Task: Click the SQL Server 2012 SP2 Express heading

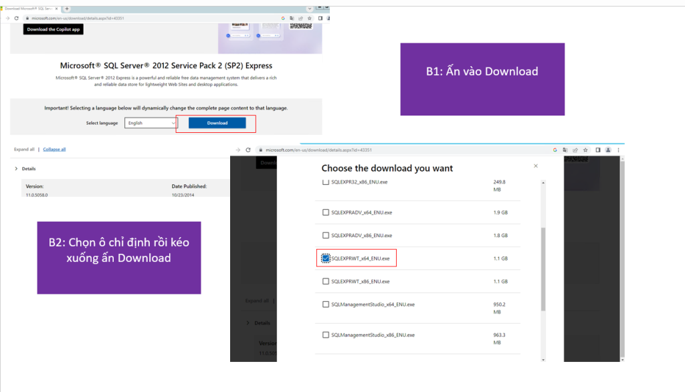Action: [x=166, y=65]
